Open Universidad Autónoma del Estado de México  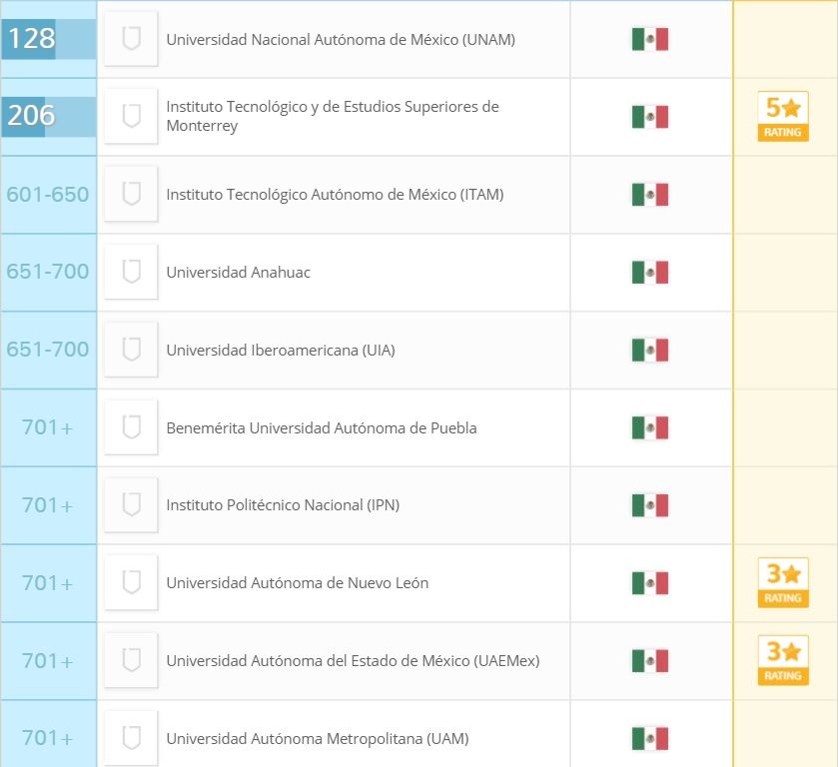(x=353, y=661)
